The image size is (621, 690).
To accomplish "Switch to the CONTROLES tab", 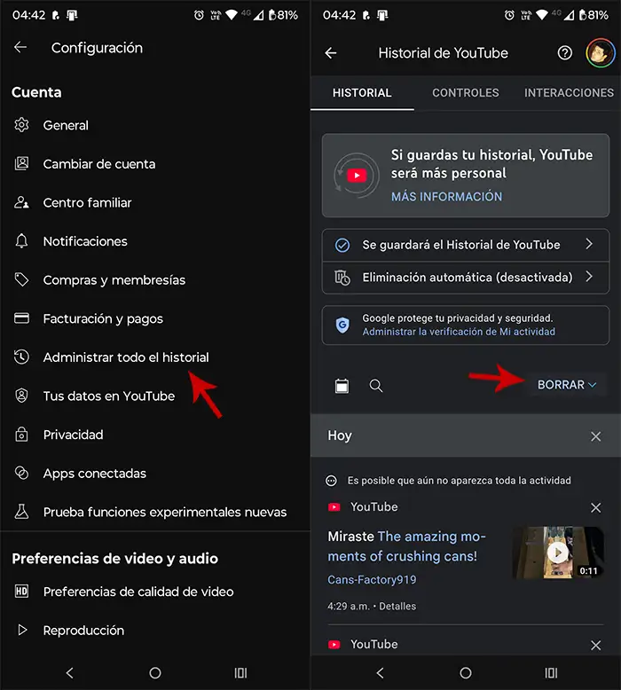I will (465, 92).
